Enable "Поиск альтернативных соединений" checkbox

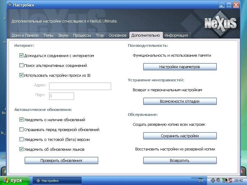point(21,65)
